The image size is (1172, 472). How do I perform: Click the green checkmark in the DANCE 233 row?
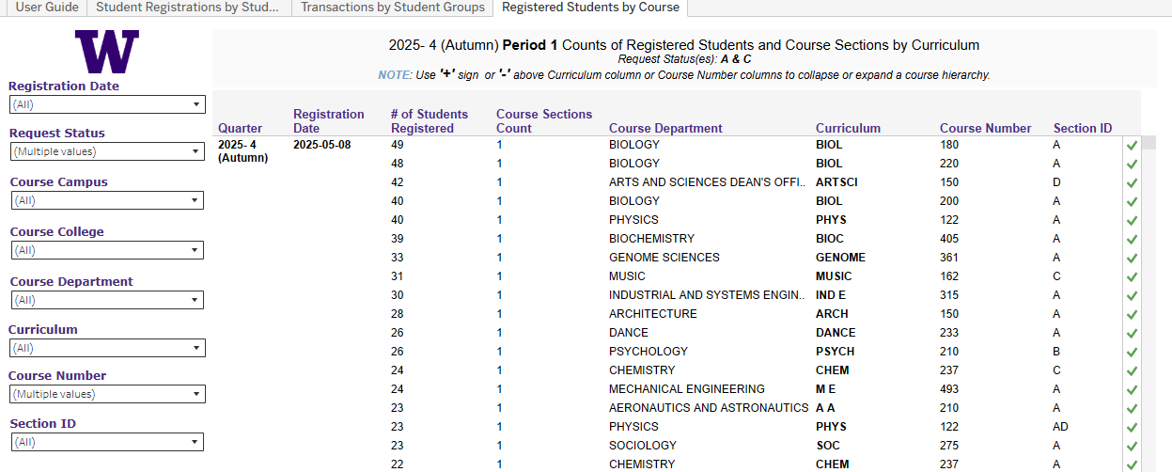click(x=1132, y=333)
